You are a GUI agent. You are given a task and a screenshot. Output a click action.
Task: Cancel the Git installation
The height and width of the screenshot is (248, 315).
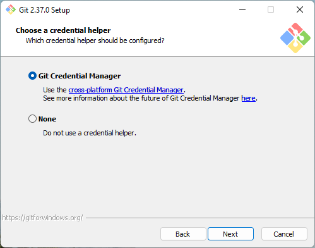pos(284,234)
